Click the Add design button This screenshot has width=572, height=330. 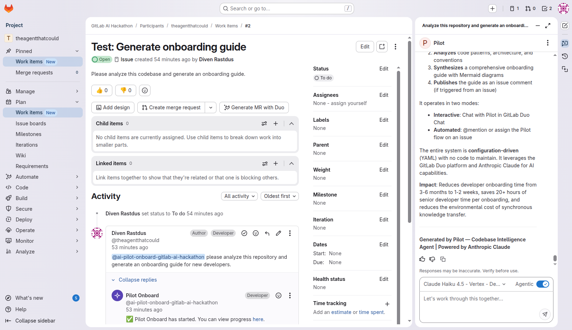[x=113, y=108]
